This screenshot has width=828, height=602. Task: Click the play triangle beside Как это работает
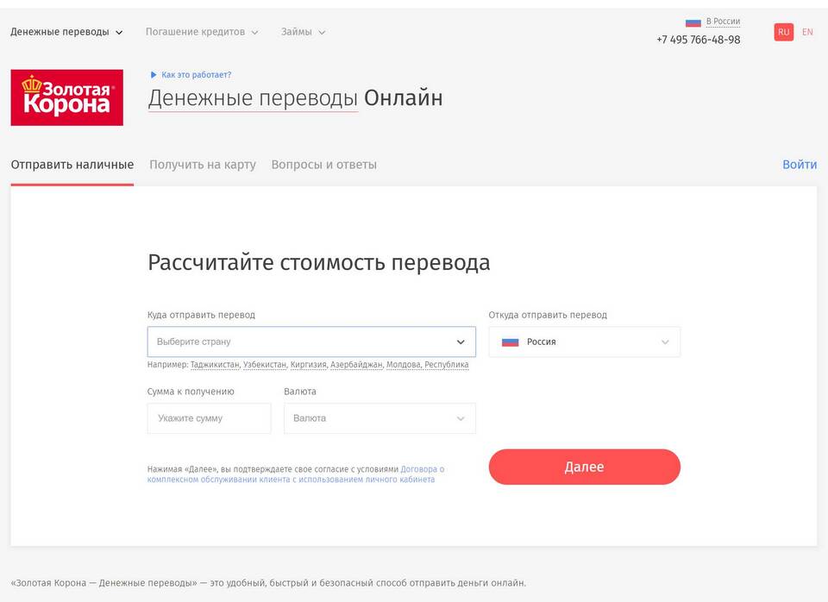154,75
